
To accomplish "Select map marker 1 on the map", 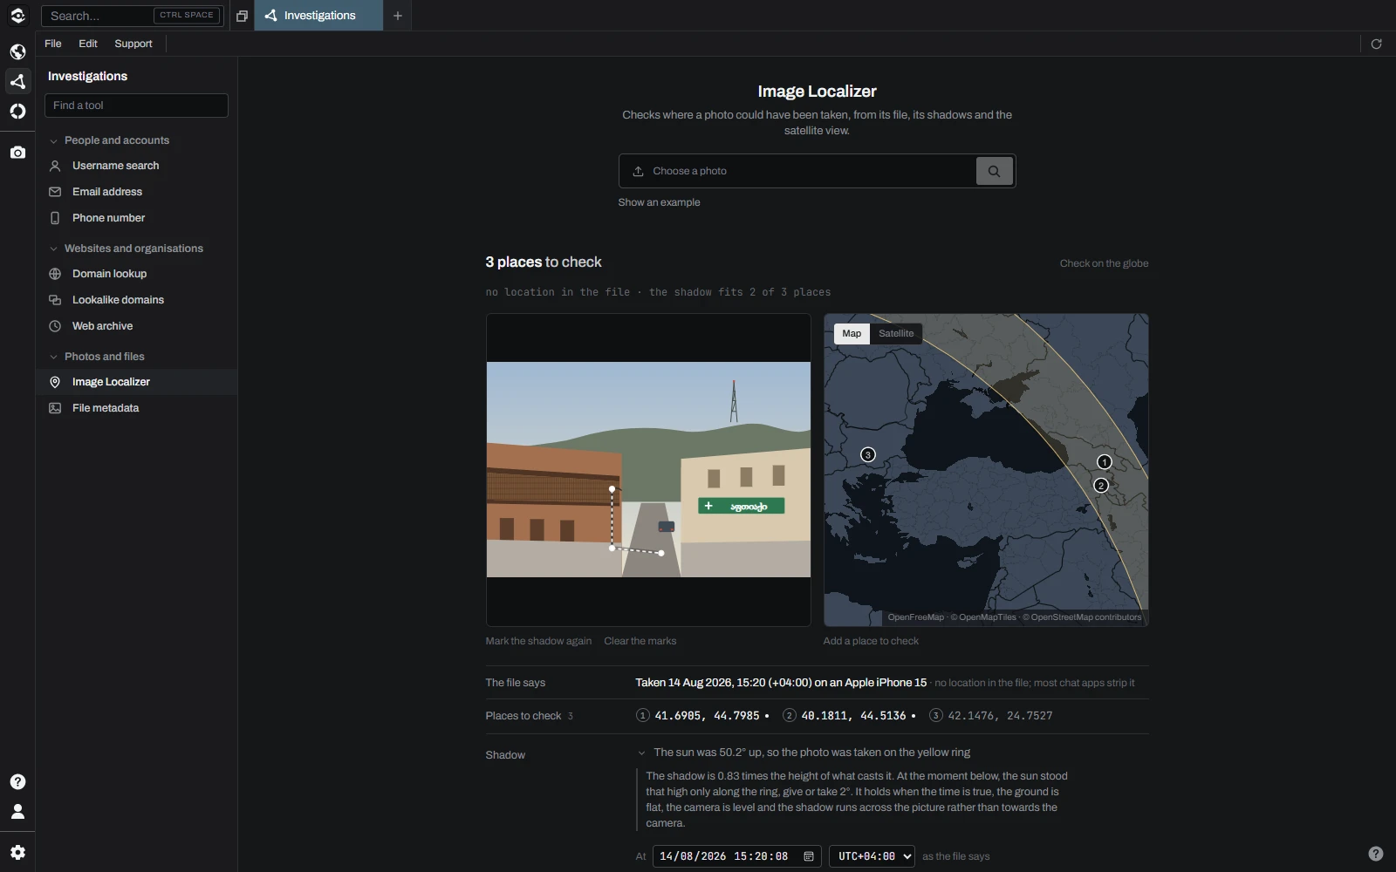I will pos(1104,462).
